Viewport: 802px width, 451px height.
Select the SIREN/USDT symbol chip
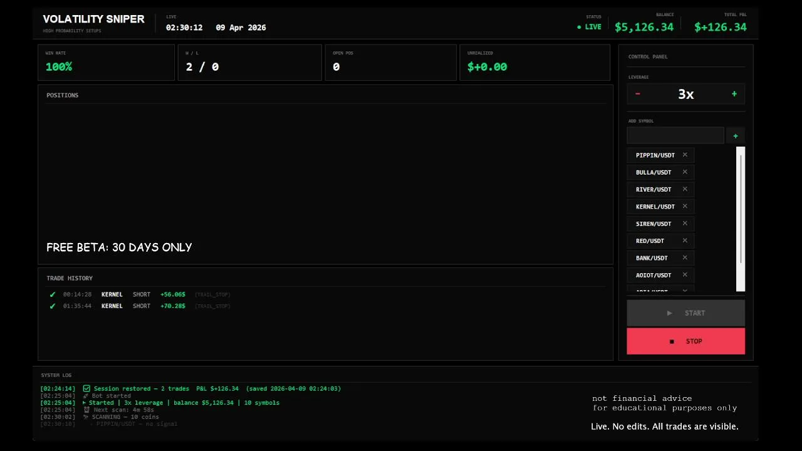tap(660, 224)
